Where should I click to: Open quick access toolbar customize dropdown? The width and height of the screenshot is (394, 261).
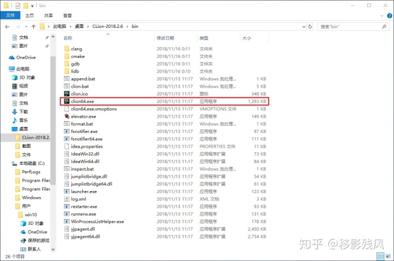tap(32, 5)
